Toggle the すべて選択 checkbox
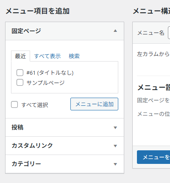The width and height of the screenshot is (170, 183). 14,104
